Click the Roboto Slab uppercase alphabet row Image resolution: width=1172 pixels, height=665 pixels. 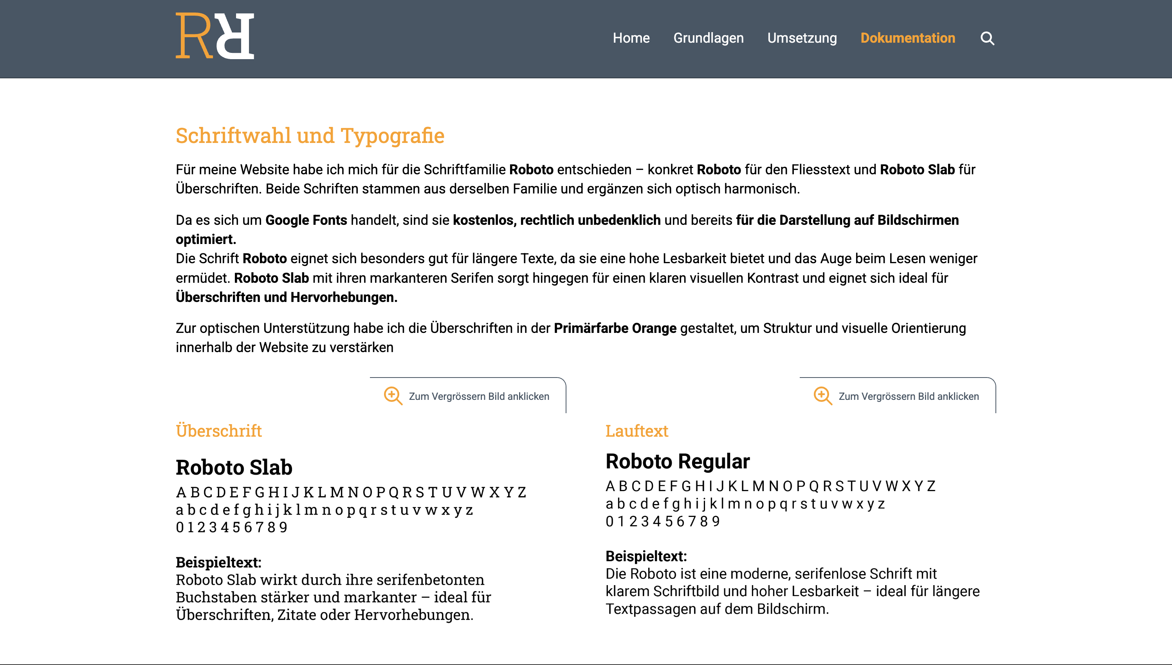coord(352,492)
